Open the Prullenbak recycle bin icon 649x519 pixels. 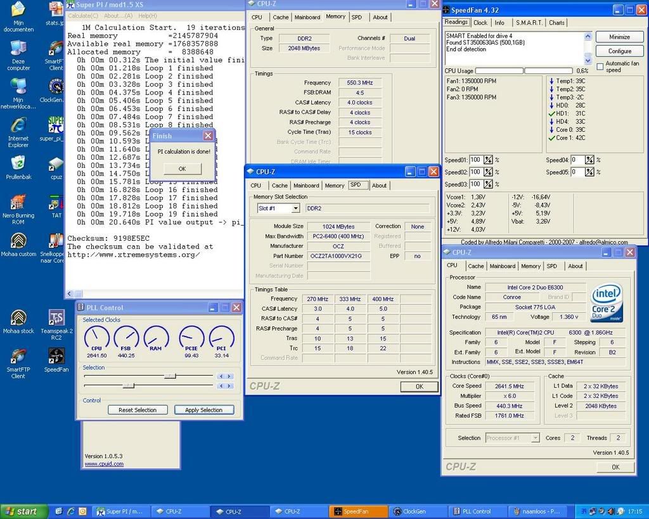tap(18, 168)
